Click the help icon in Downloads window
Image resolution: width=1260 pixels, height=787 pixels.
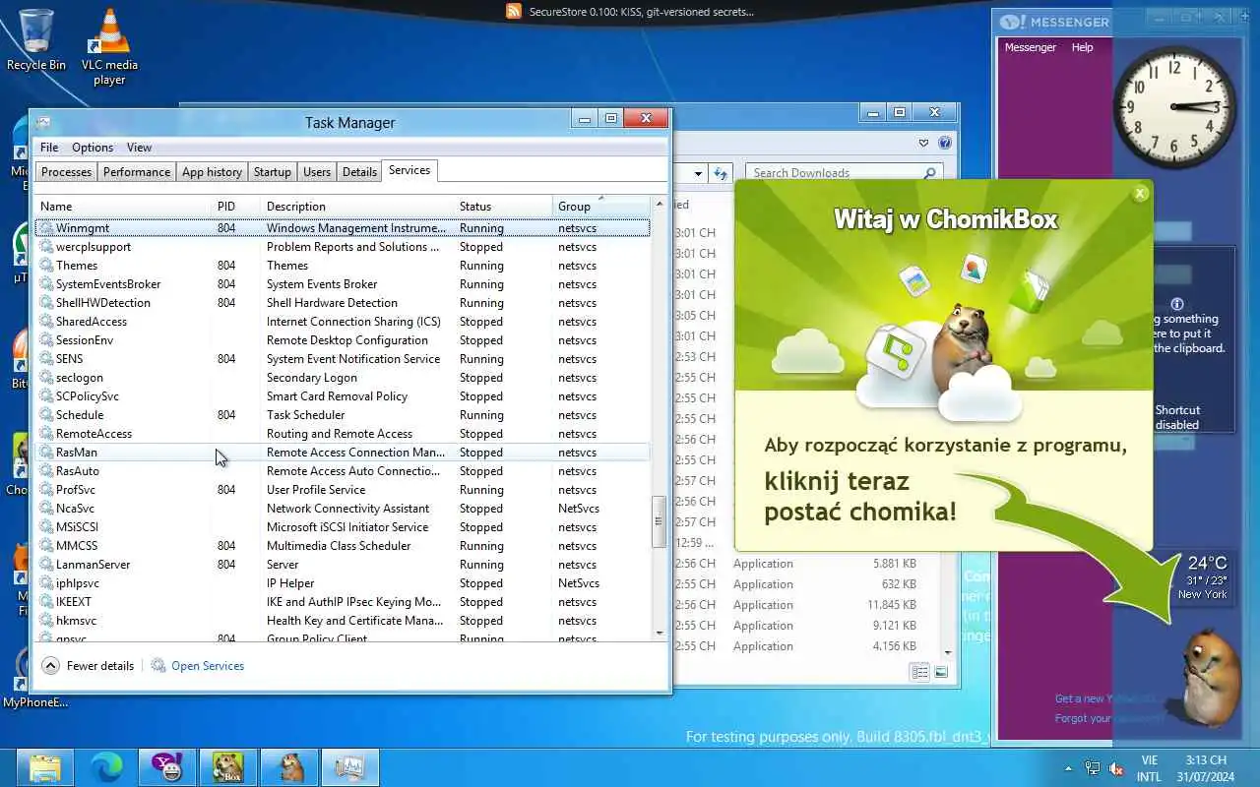[945, 143]
